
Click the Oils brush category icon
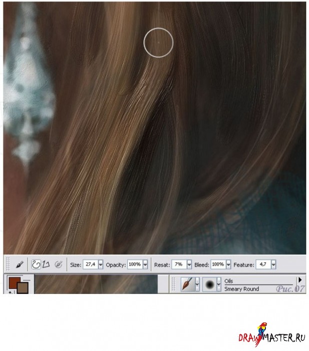(187, 284)
